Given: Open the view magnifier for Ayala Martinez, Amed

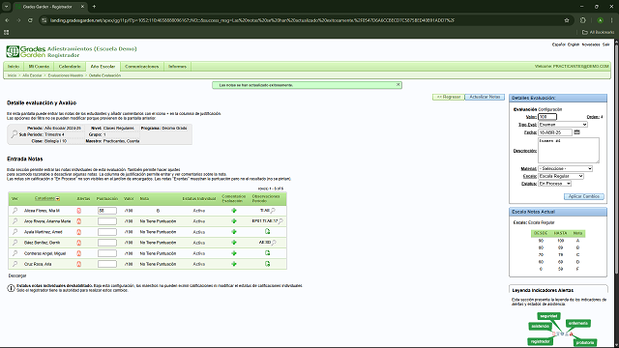Looking at the screenshot, I should coord(15,232).
